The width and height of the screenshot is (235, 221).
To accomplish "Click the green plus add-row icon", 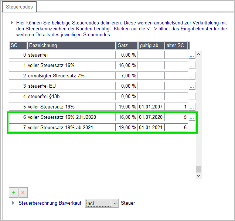I will [13, 192].
